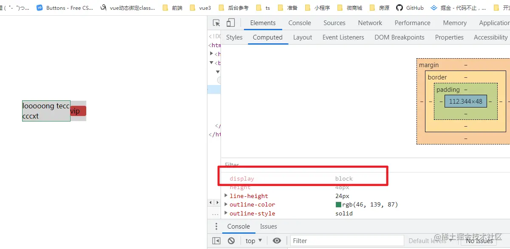Click the margin label in box model

click(429, 65)
